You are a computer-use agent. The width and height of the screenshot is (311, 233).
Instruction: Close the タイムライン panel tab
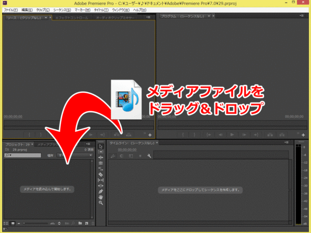pos(157,142)
